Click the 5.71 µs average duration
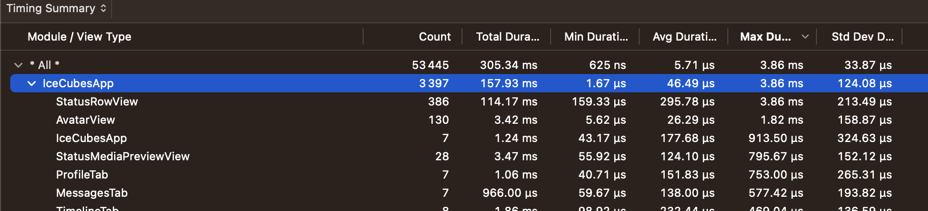The width and height of the screenshot is (928, 211). point(694,65)
